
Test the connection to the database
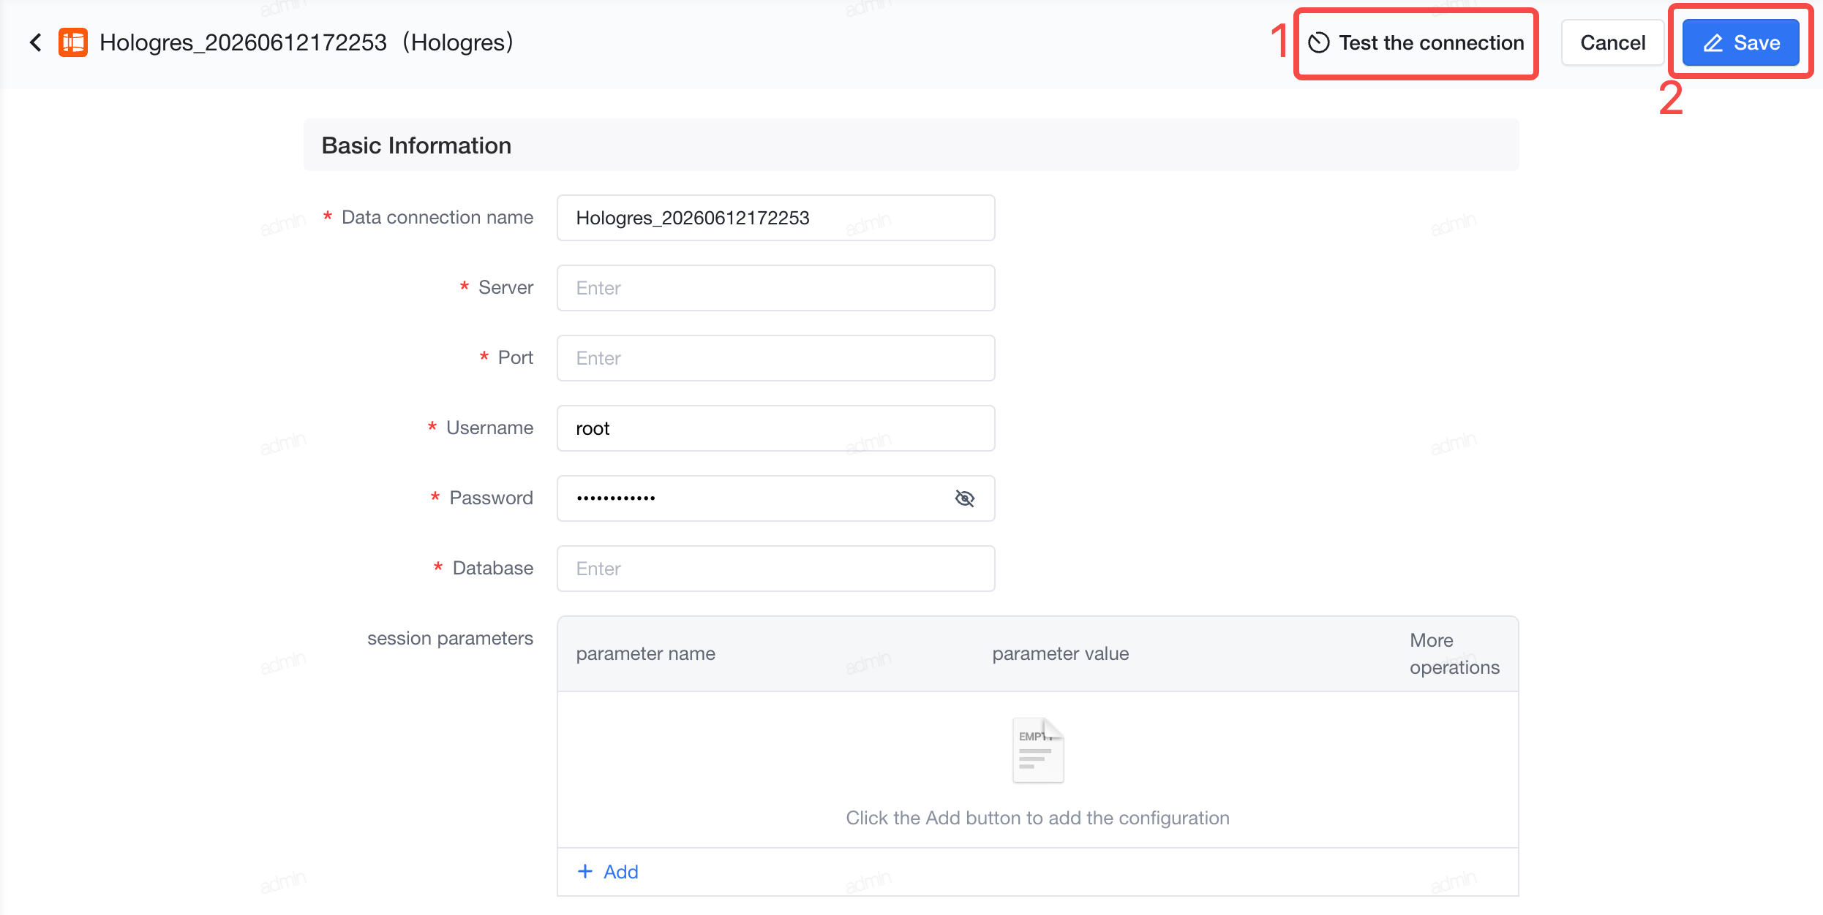tap(1416, 43)
